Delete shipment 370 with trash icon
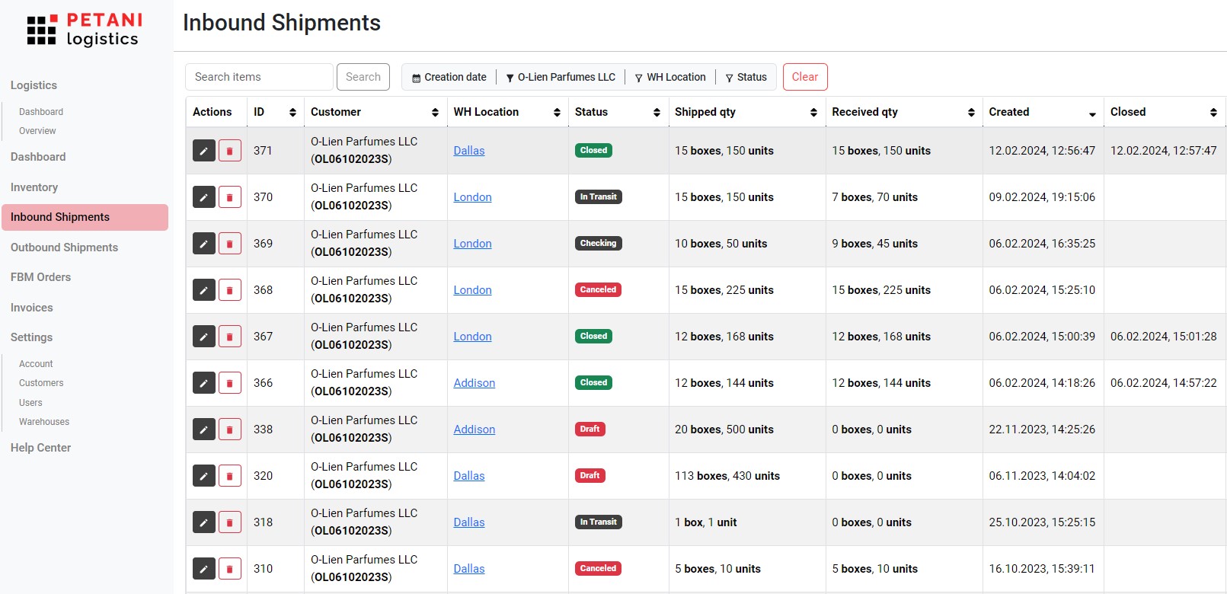Screen dimensions: 1227x594 (x=230, y=197)
